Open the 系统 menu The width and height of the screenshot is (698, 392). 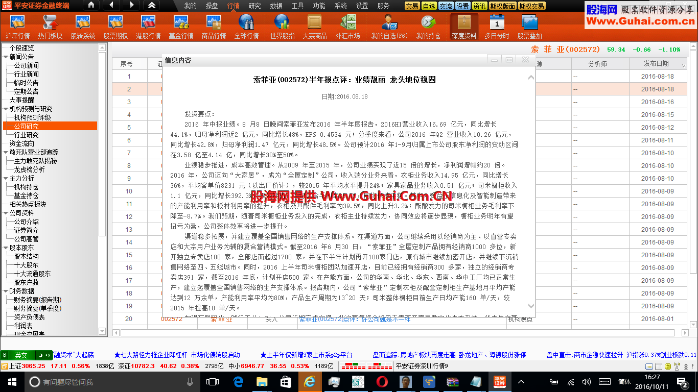point(340,6)
